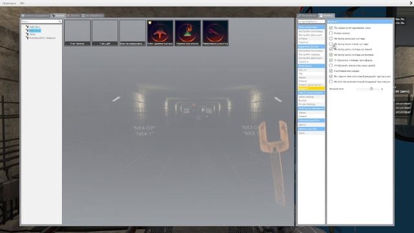Switch to the Утилиты tab
Screen dimensions: 414x233
coord(326,16)
